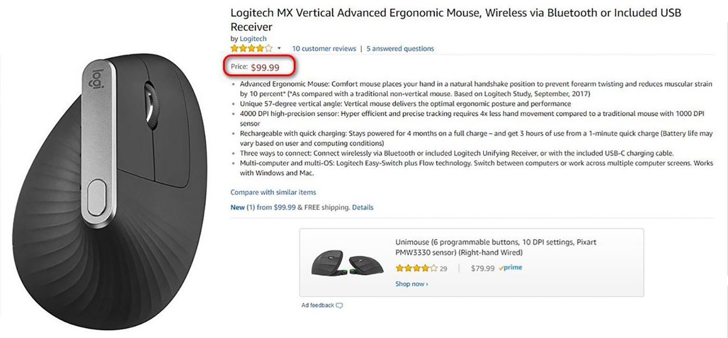The image size is (728, 338).
Task: Open the 10 customer reviews link
Action: tap(324, 48)
